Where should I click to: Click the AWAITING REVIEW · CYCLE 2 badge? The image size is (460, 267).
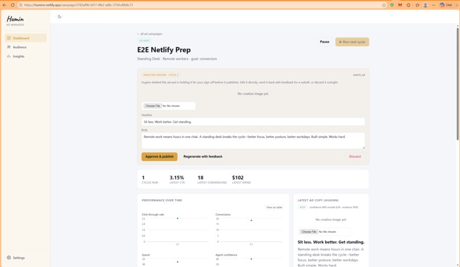(160, 75)
